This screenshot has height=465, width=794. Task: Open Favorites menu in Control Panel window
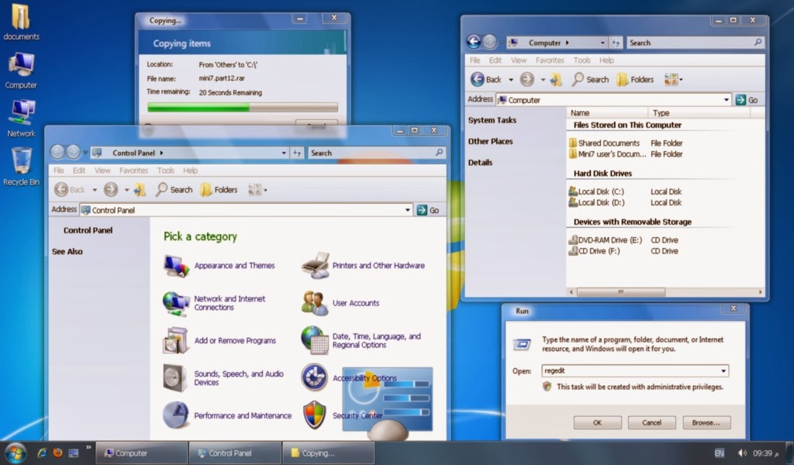133,170
